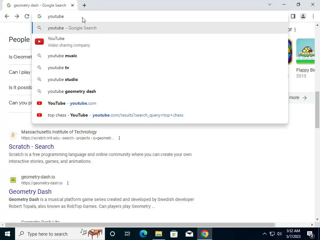Close the geometry dash Google Search tab

click(x=72, y=6)
